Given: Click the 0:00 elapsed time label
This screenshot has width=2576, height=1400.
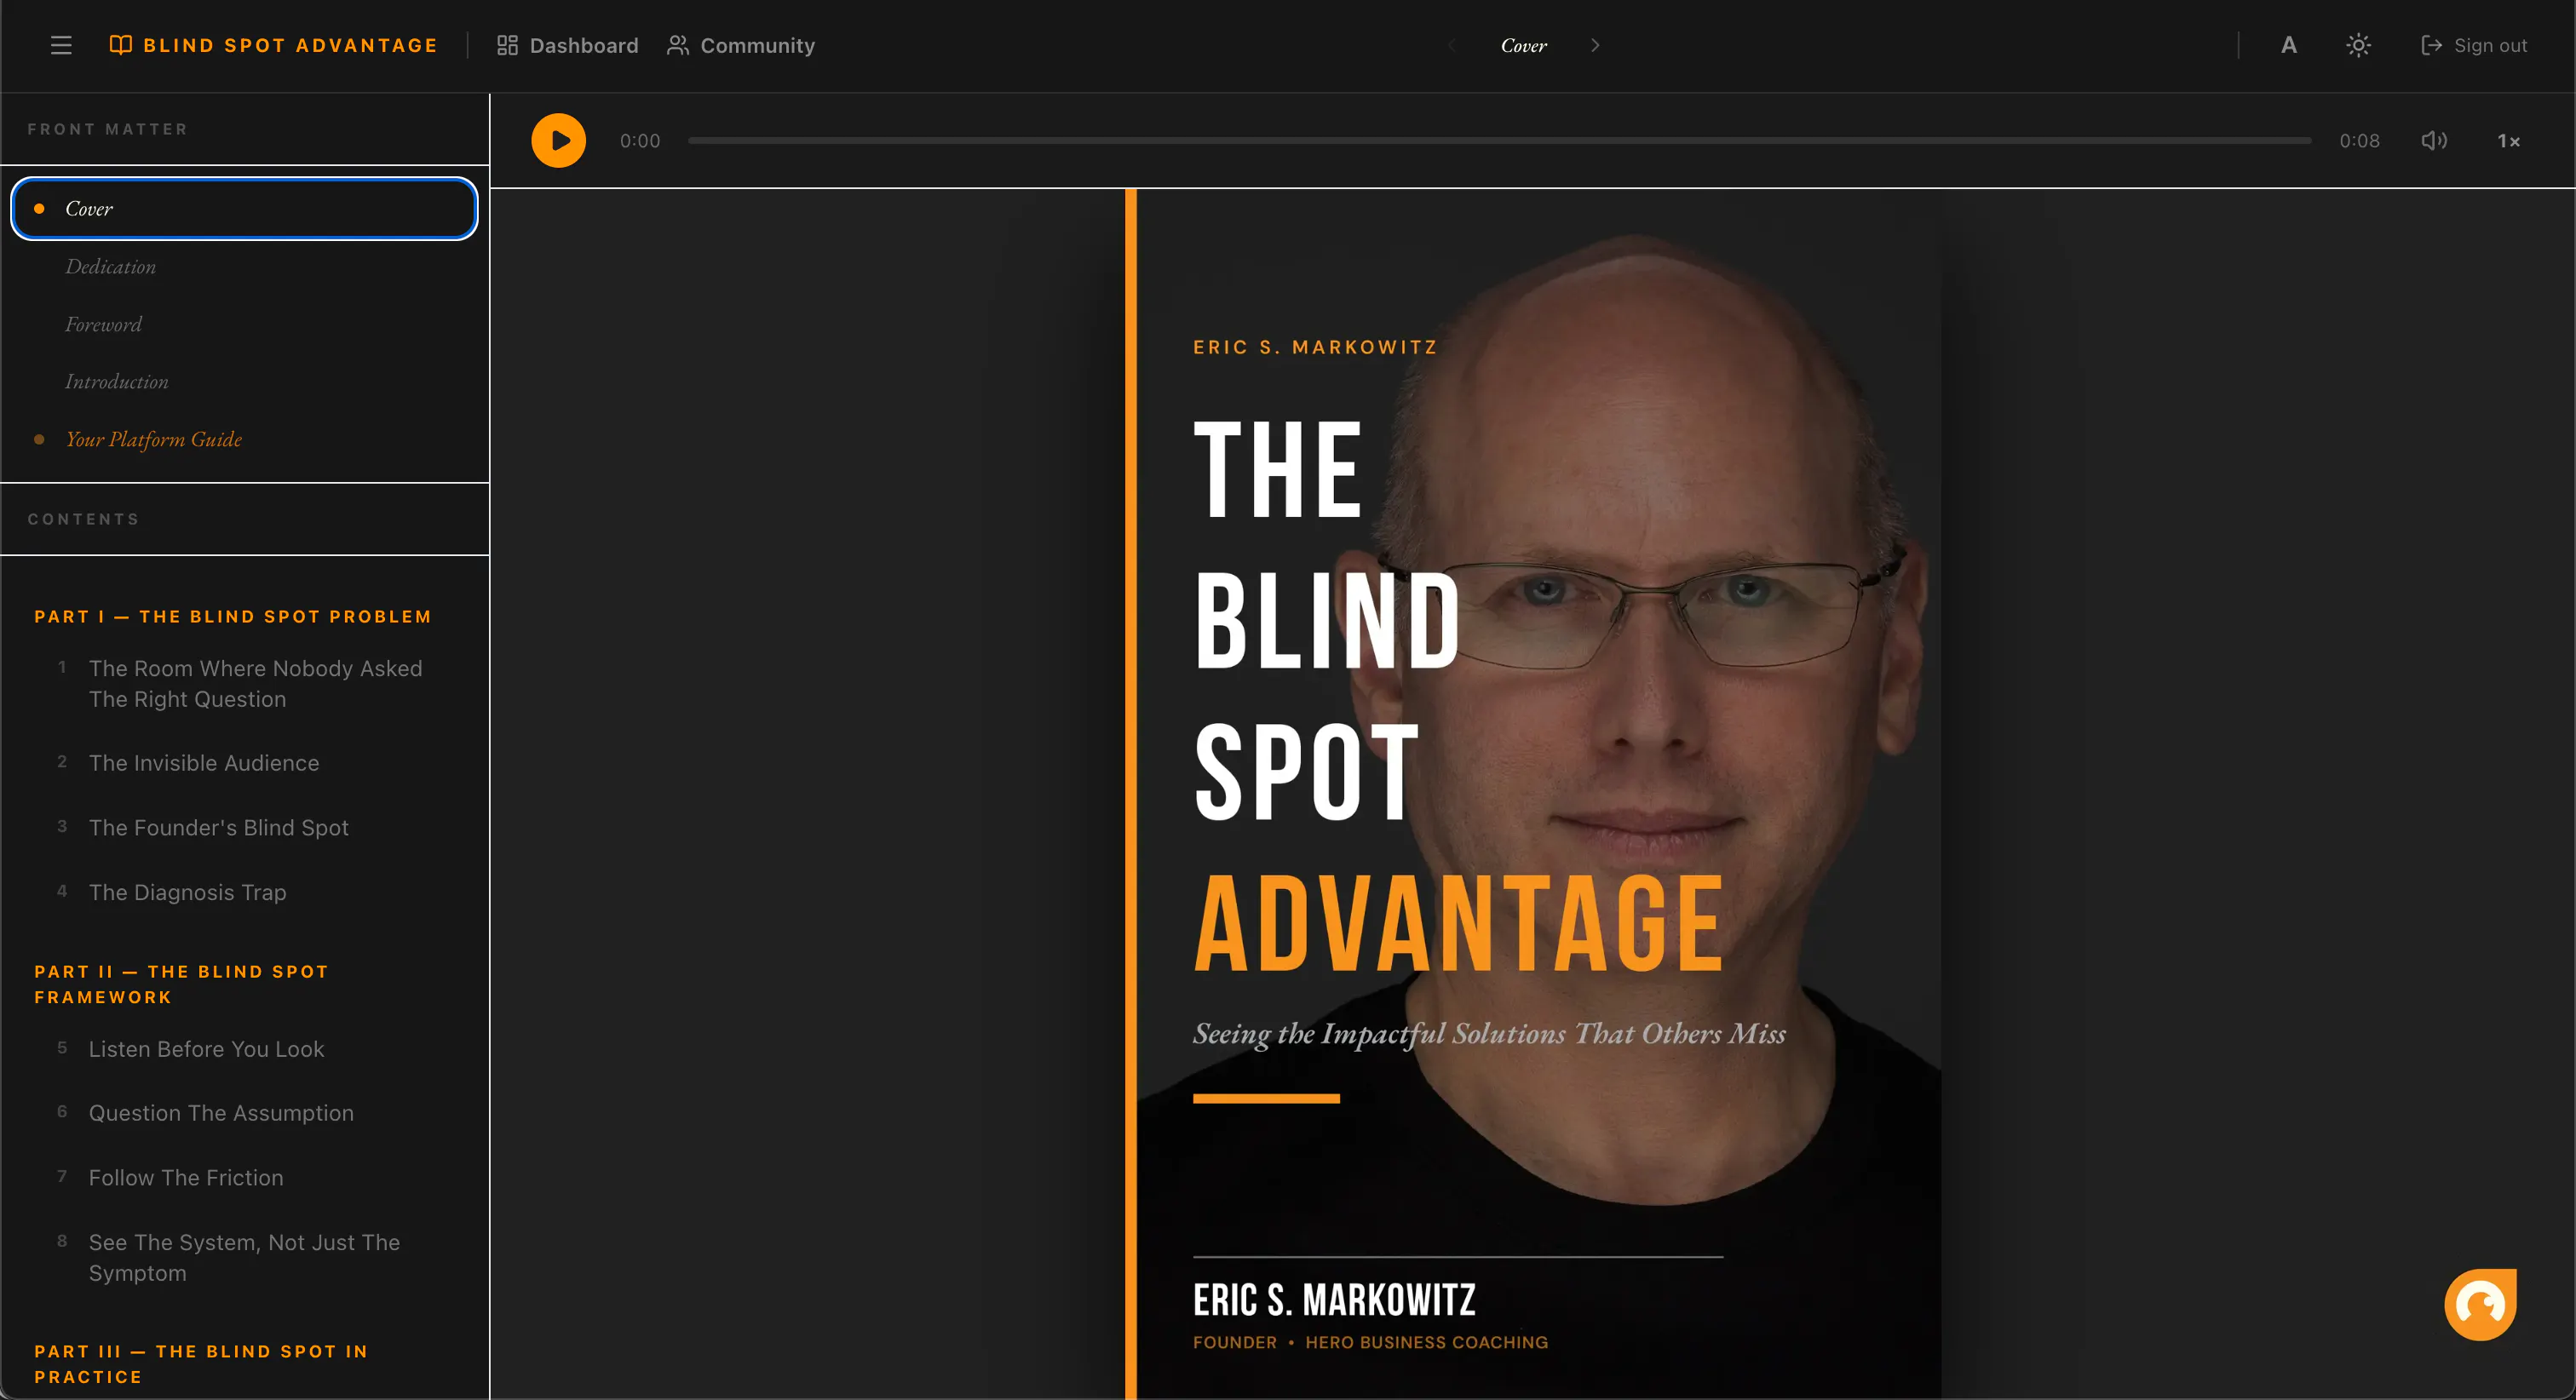Looking at the screenshot, I should coord(640,141).
